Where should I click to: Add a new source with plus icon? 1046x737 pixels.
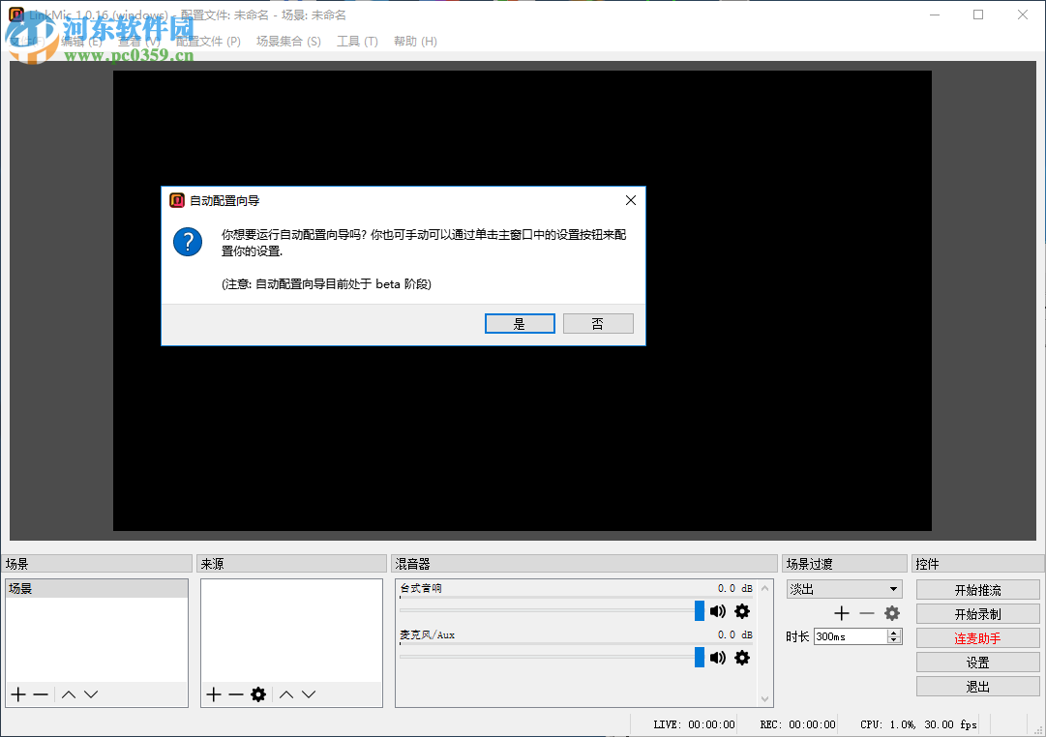pos(213,693)
